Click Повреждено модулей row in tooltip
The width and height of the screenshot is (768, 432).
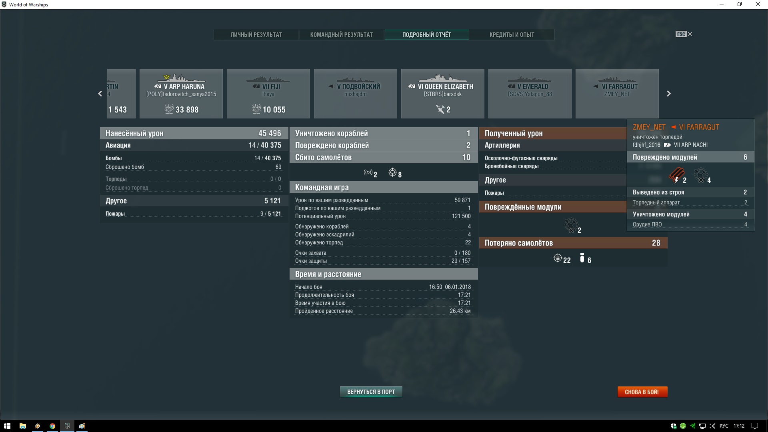coord(690,157)
